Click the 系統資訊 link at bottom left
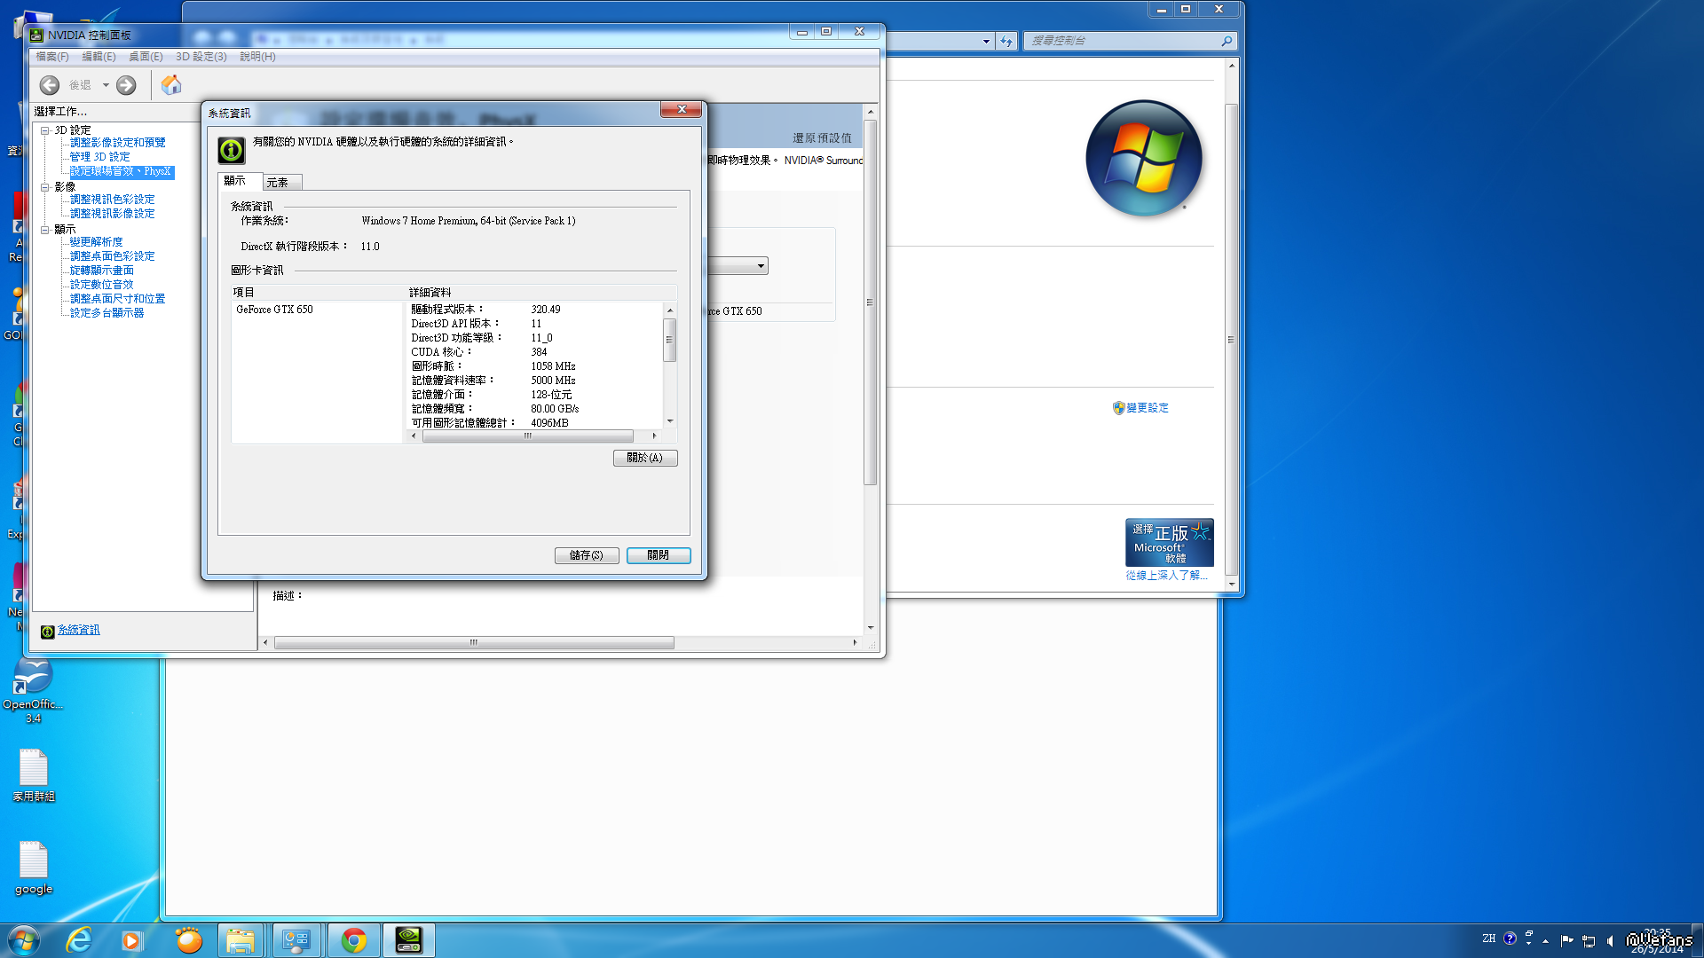Viewport: 1704px width, 958px height. [78, 630]
